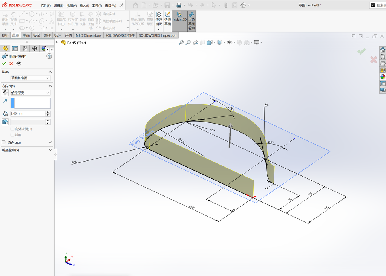Open the DisplayManager color sphere tab
The image size is (386, 276).
tap(44, 49)
